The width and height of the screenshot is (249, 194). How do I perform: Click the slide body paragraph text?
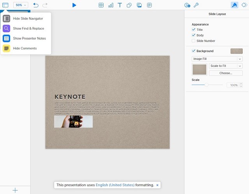[x=107, y=108]
